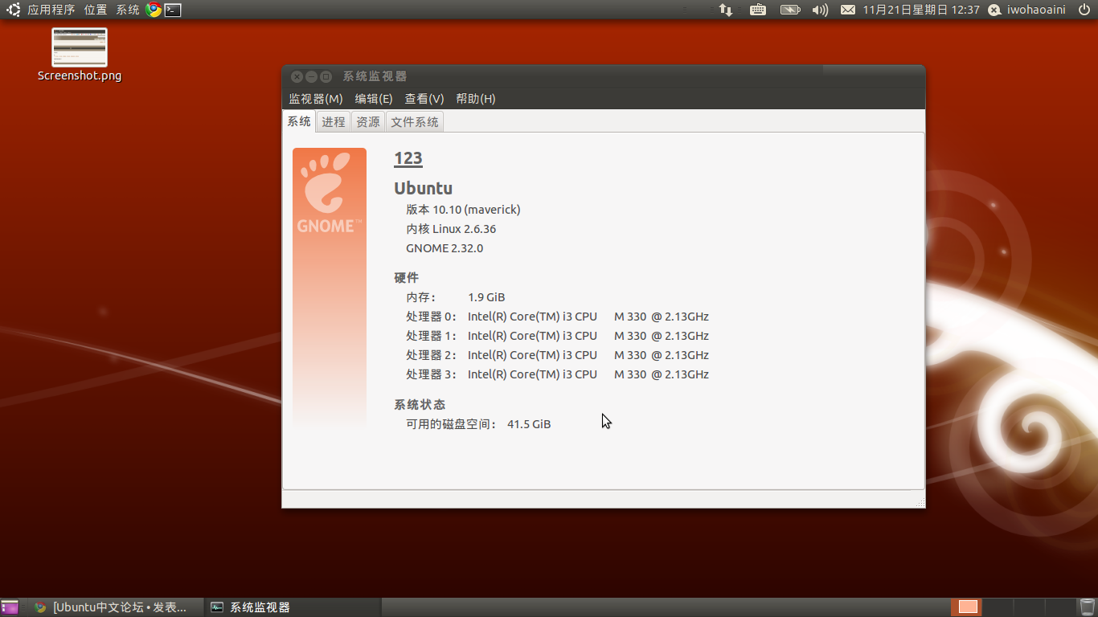Launch the terminal from the top panel

pos(173,10)
